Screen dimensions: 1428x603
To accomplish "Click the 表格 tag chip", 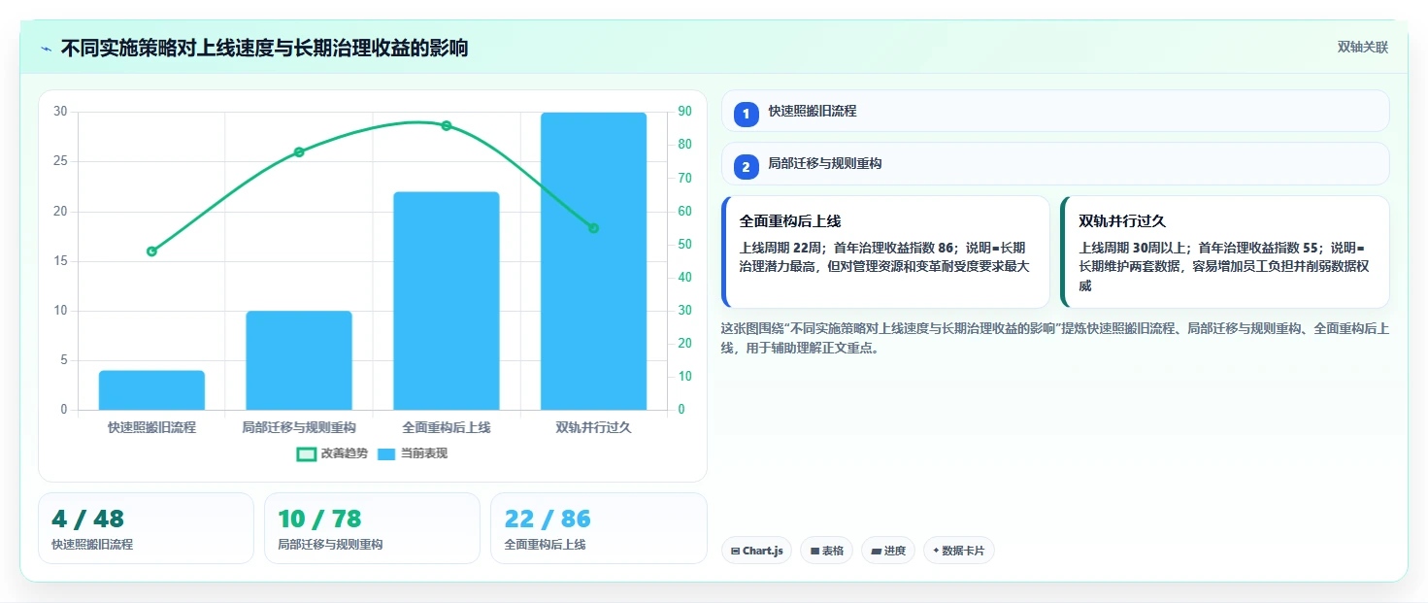I will pyautogui.click(x=826, y=551).
